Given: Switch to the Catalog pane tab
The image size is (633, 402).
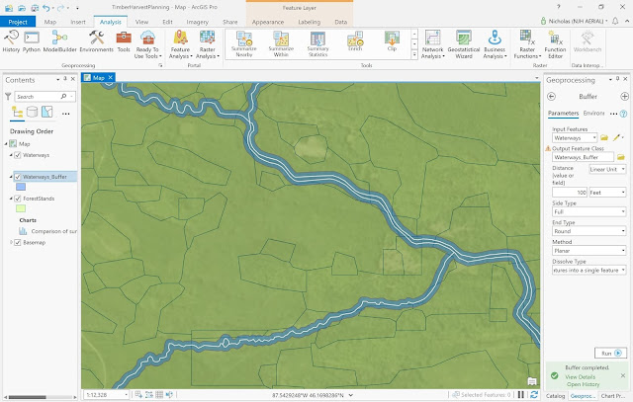Looking at the screenshot, I should 556,396.
